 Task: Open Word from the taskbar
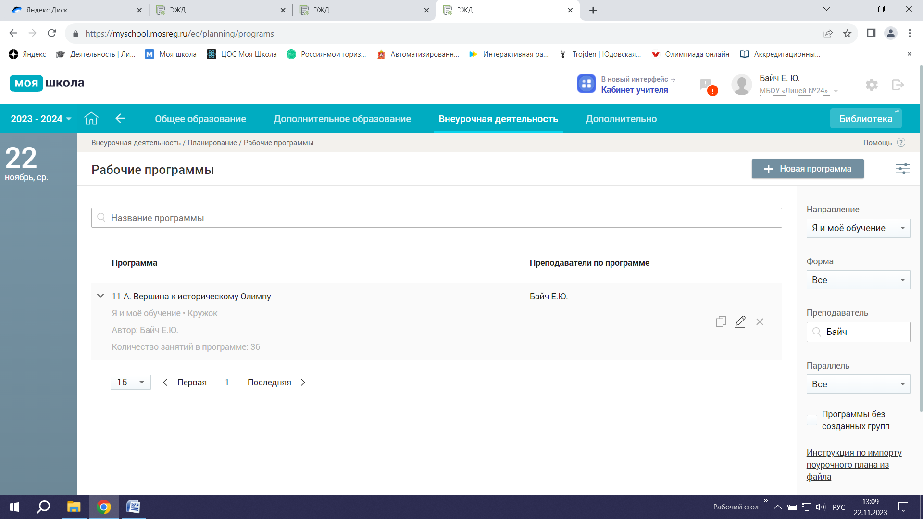pyautogui.click(x=133, y=507)
